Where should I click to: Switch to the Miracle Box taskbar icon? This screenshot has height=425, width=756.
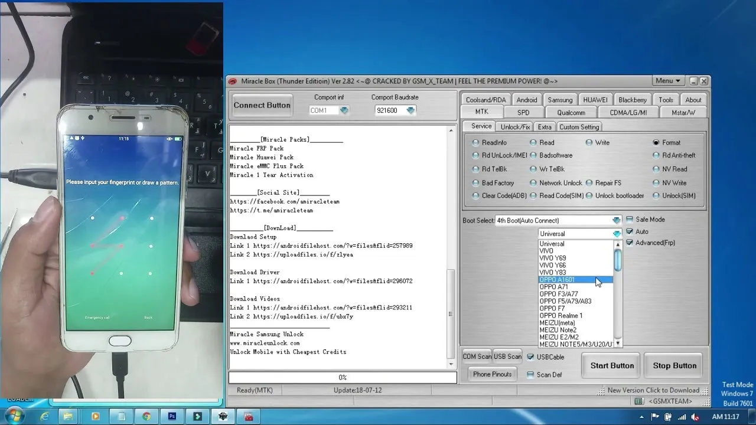click(223, 416)
